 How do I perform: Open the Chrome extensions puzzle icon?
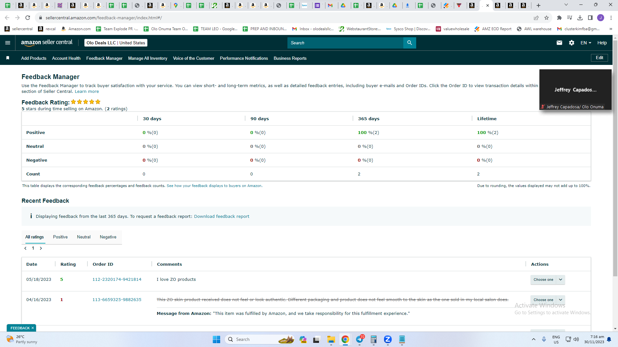click(559, 18)
